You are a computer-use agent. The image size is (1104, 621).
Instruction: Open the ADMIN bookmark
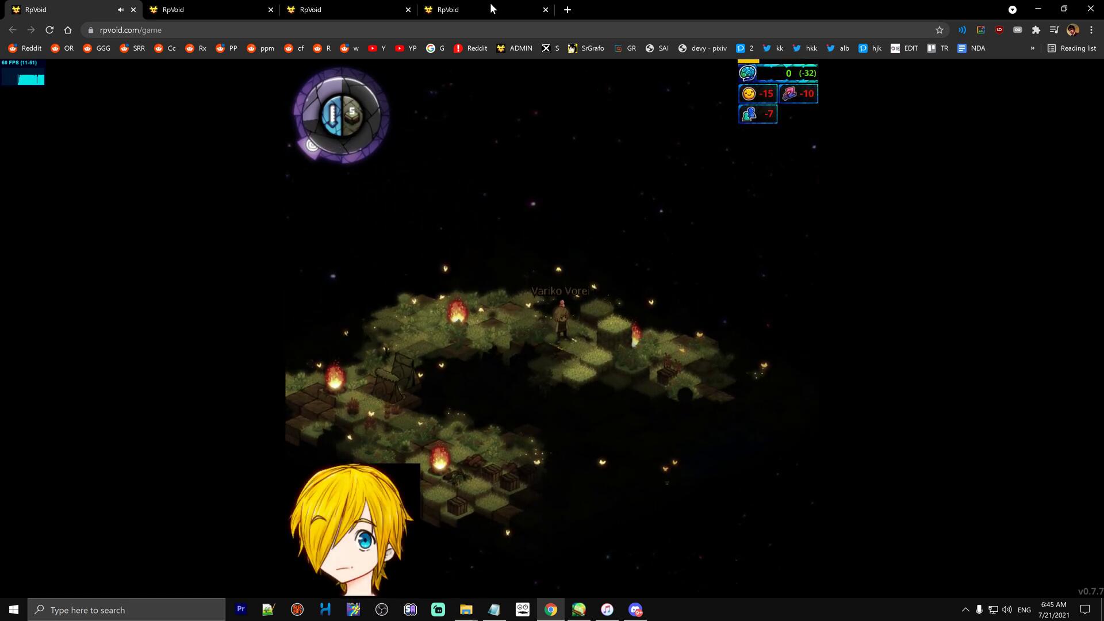click(514, 48)
